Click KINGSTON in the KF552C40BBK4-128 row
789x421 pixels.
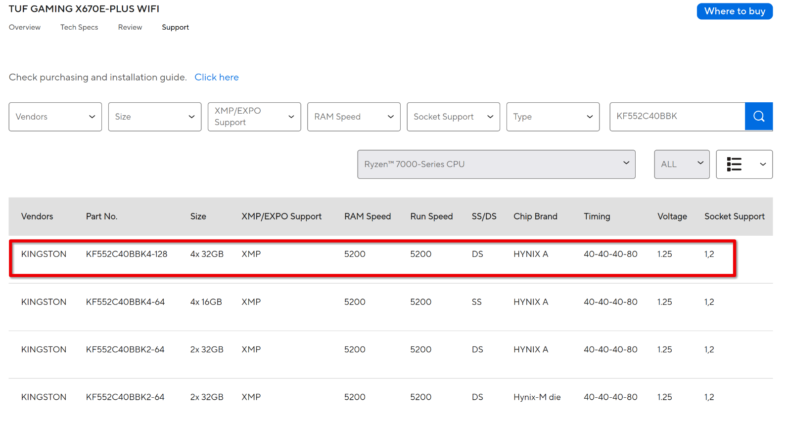pyautogui.click(x=44, y=254)
